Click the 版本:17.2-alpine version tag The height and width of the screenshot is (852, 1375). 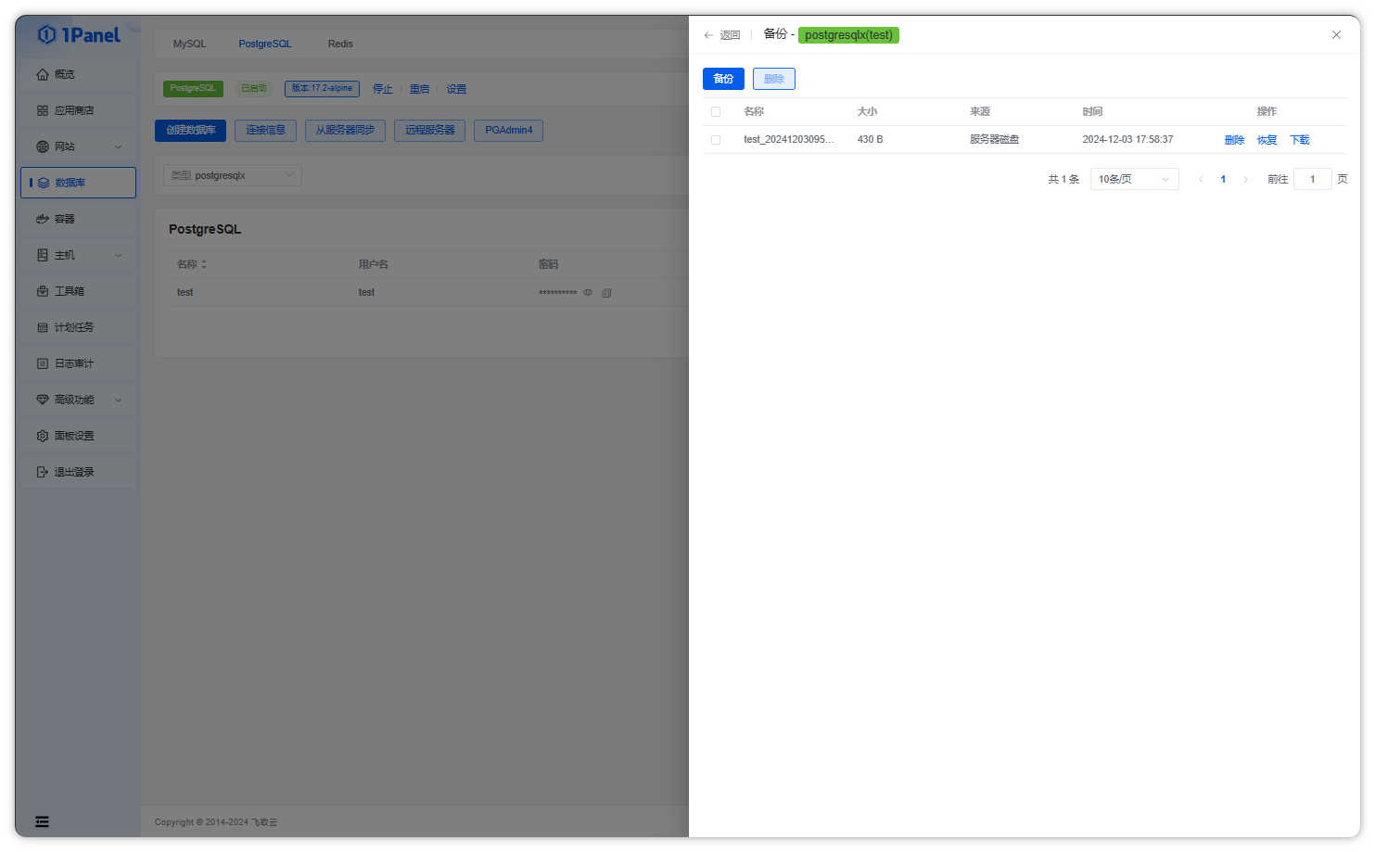(x=322, y=89)
